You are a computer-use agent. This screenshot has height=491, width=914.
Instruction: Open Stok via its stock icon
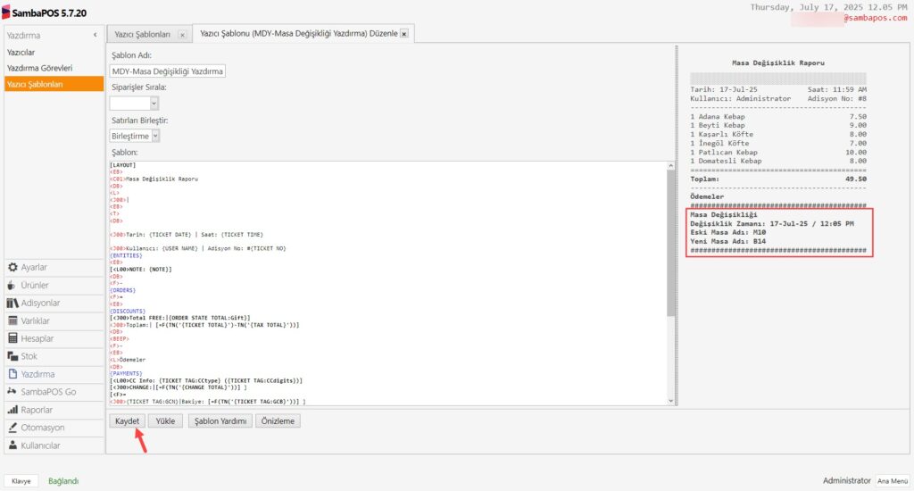pos(12,356)
